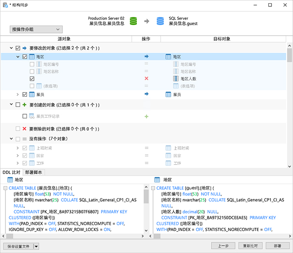Click the object list vertical scrollbar thumb
The height and width of the screenshot is (253, 293).
289,55
